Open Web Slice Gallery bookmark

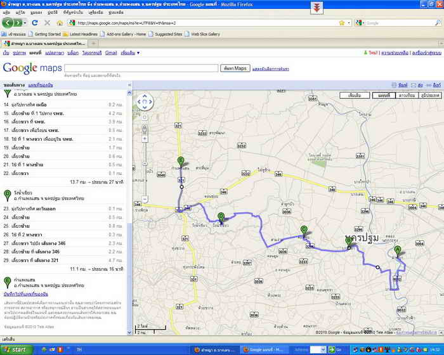(202, 34)
